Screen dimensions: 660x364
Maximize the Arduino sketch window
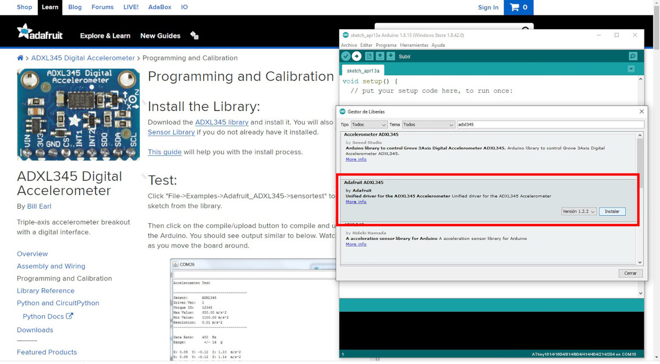point(617,35)
